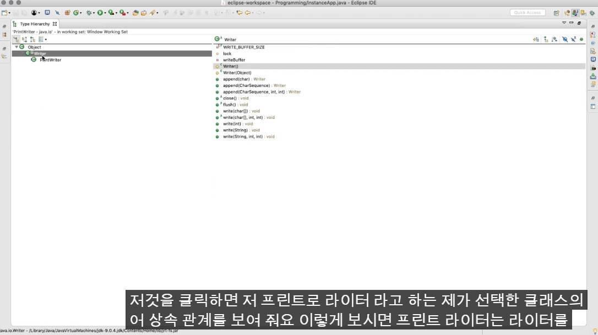Switch to the Java perspective button
Image resolution: width=598 pixels, height=335 pixels.
pos(575,13)
